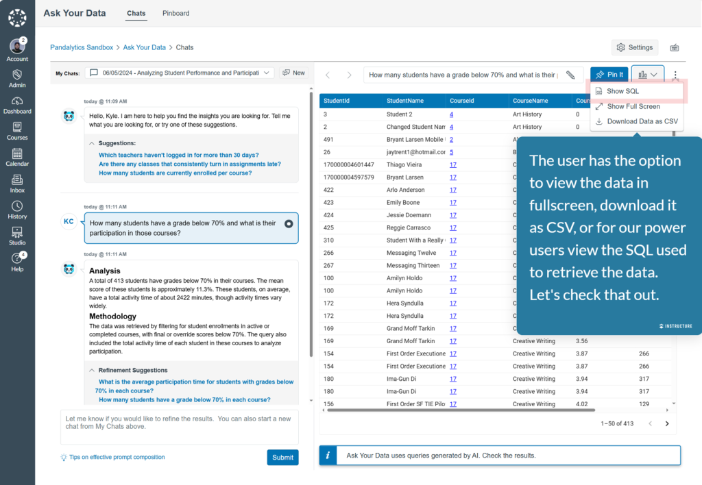
Task: Open the Ask Your Data breadcrumb link
Action: point(144,47)
